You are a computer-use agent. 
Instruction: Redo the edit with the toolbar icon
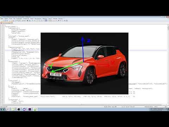pyautogui.click(x=25, y=20)
